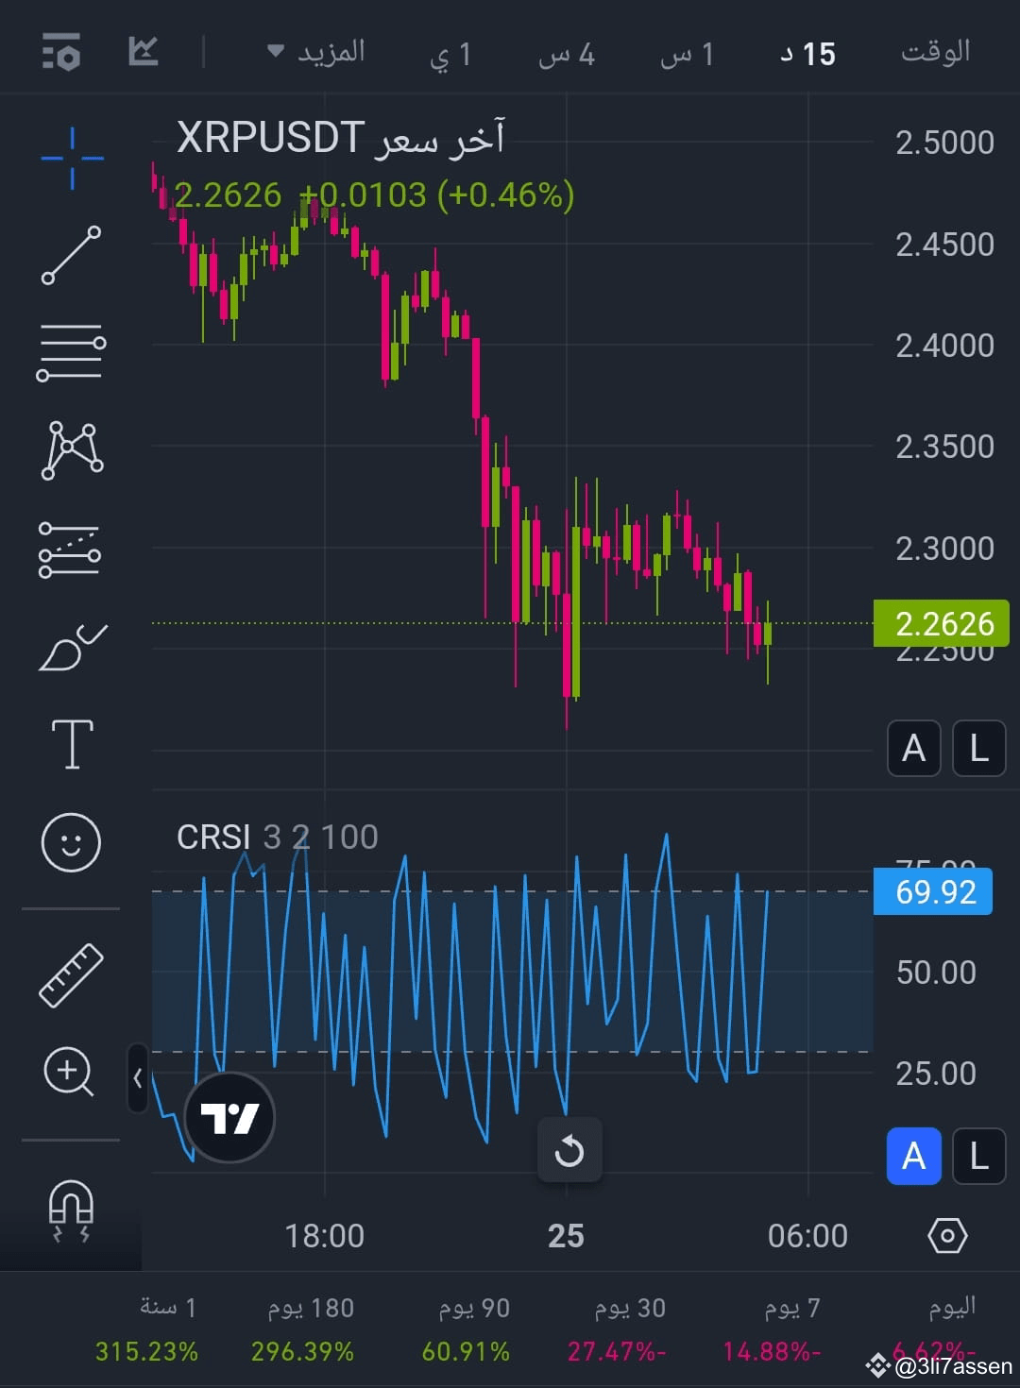Screen dimensions: 1020x1388
Task: Toggle magnet mode on
Action: point(71,1213)
